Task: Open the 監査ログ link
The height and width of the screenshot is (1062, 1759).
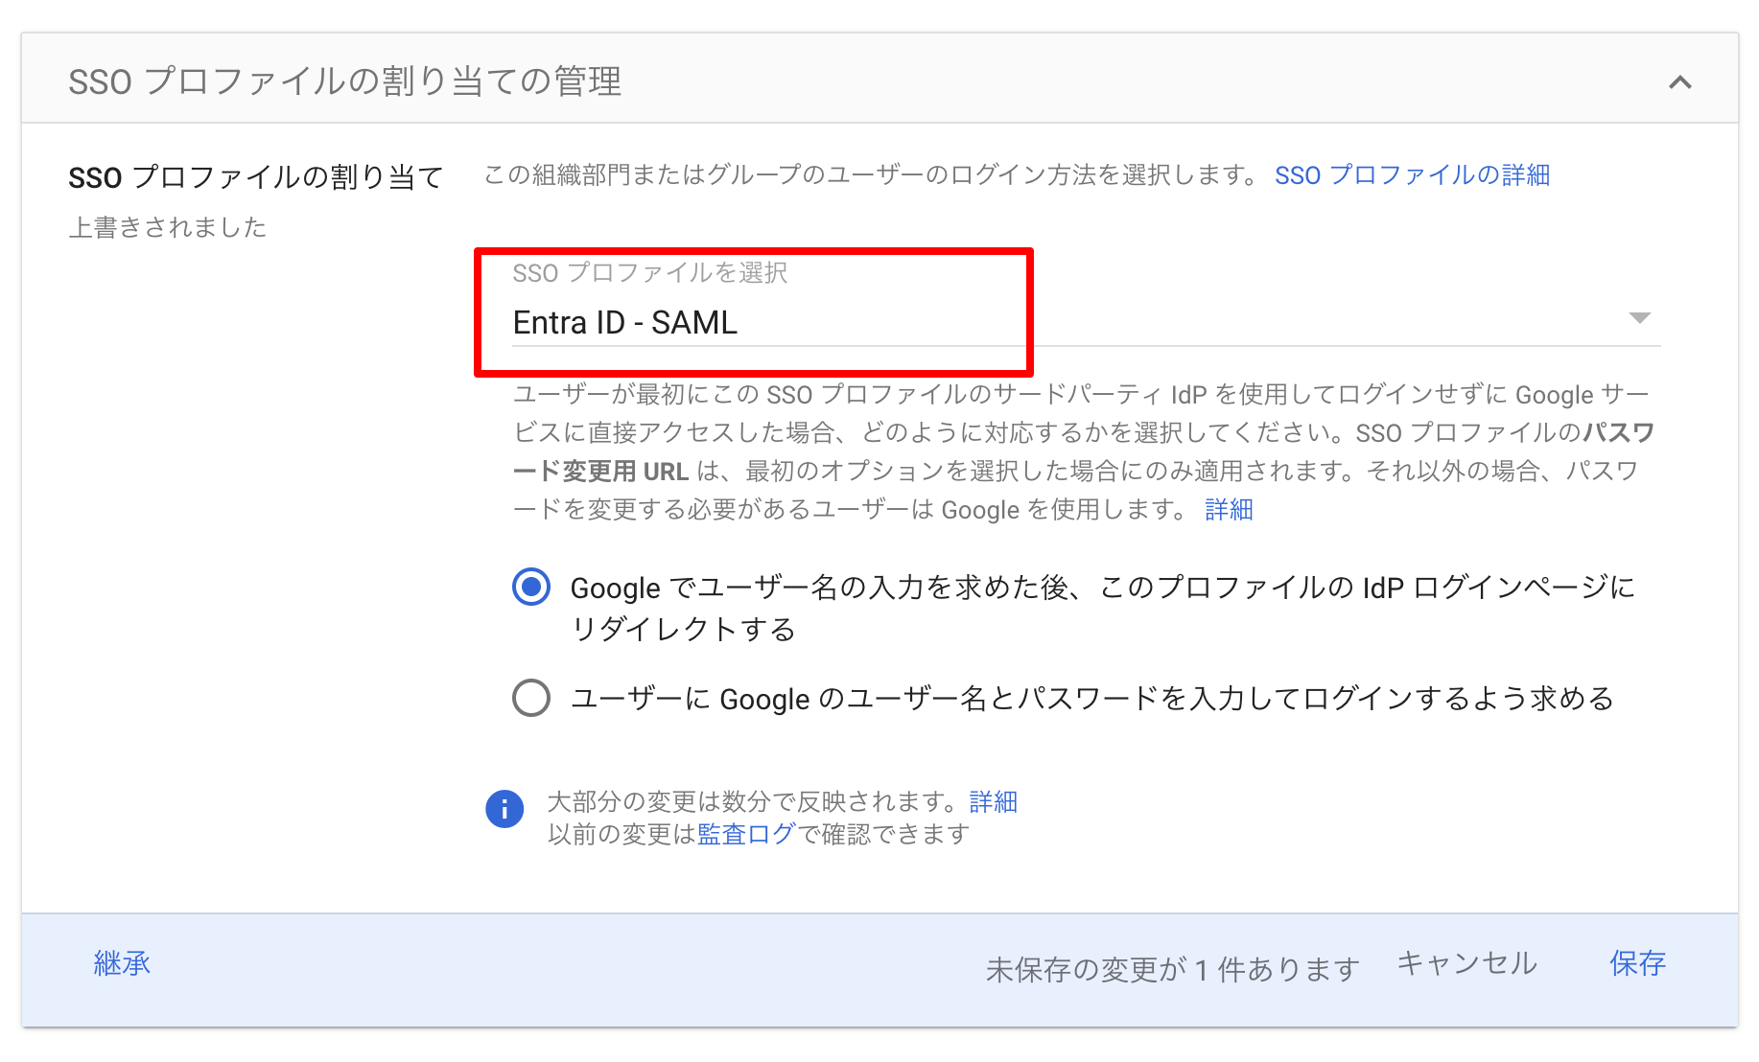Action: tap(744, 834)
